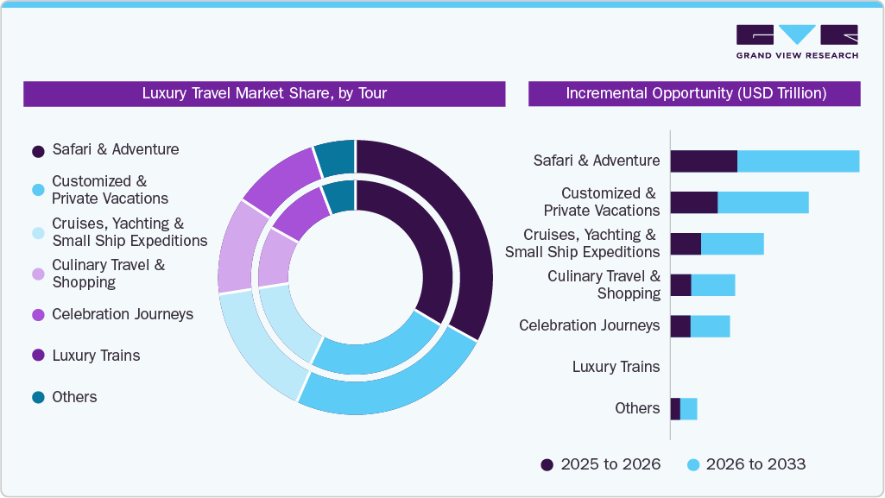Select the teal Others legend dot
The image size is (885, 498).
[36, 396]
